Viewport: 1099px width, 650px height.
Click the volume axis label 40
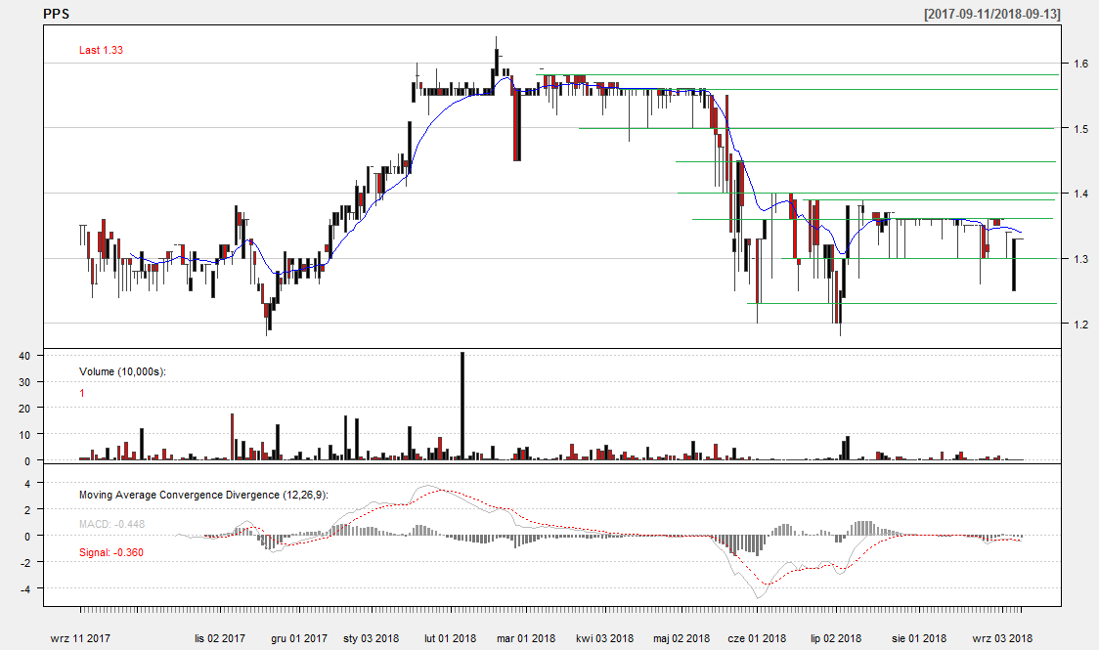24,356
